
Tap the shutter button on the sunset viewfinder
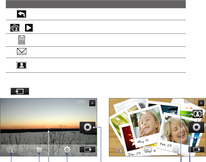tap(88, 127)
